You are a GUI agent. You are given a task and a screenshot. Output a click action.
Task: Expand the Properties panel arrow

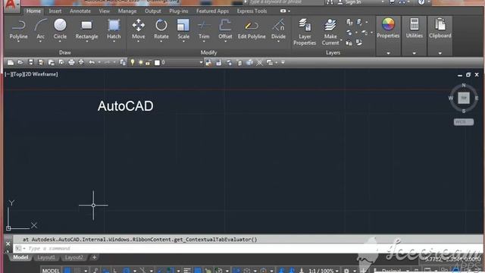coord(388,53)
